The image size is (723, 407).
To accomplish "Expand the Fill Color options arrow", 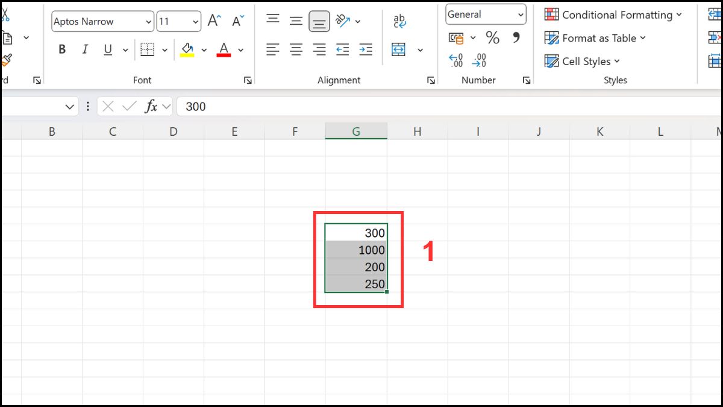I will 204,49.
